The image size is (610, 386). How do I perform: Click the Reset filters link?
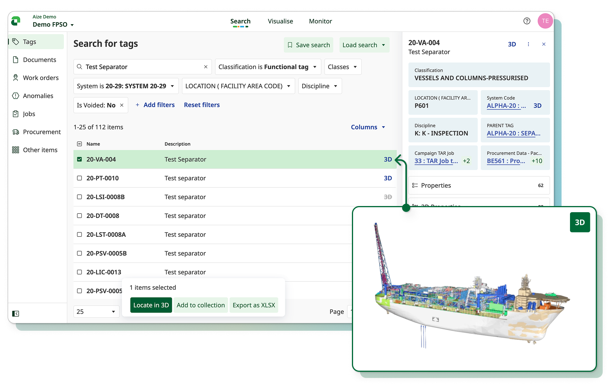click(202, 105)
